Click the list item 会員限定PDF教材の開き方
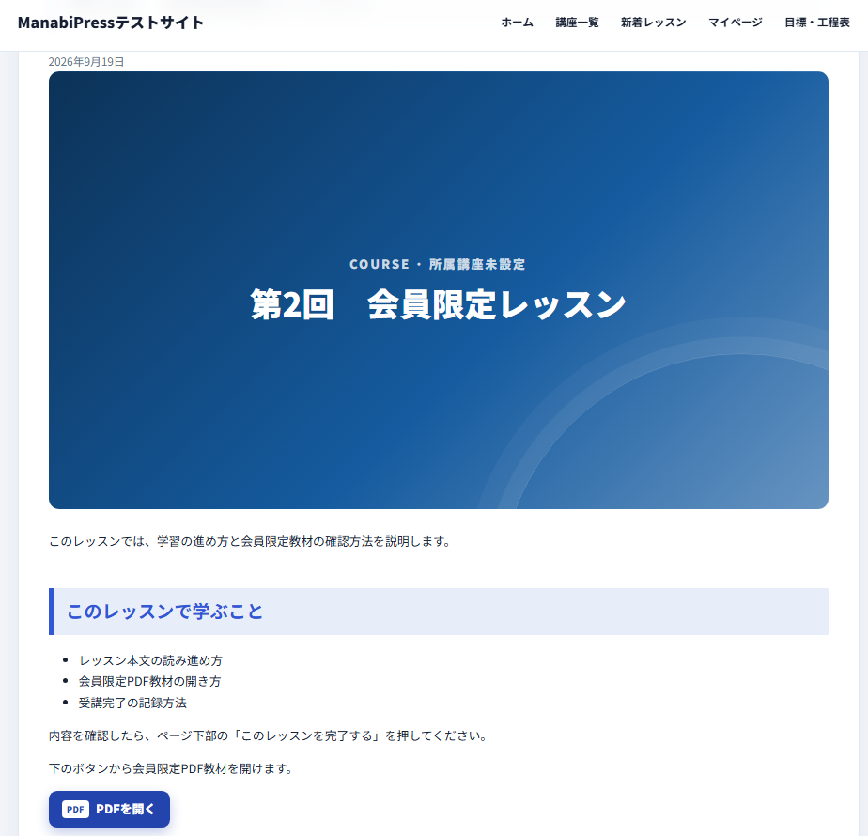The image size is (868, 836). tap(149, 681)
